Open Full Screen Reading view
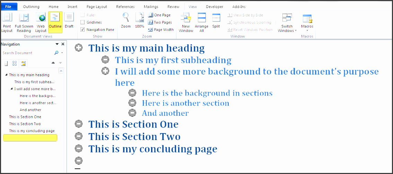The height and width of the screenshot is (174, 393). tap(24, 23)
